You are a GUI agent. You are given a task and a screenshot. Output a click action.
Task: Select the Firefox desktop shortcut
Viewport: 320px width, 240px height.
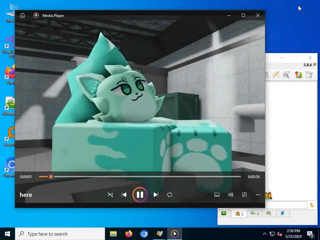(x=10, y=74)
